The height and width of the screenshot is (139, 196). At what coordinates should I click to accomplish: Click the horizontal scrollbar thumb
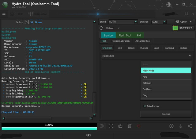coord(28,118)
